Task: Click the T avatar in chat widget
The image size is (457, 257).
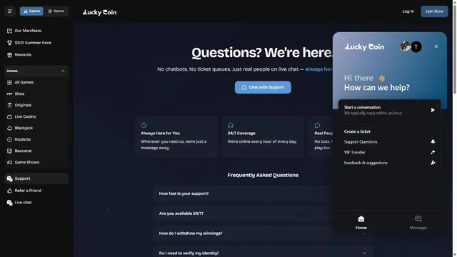Action: click(x=416, y=46)
